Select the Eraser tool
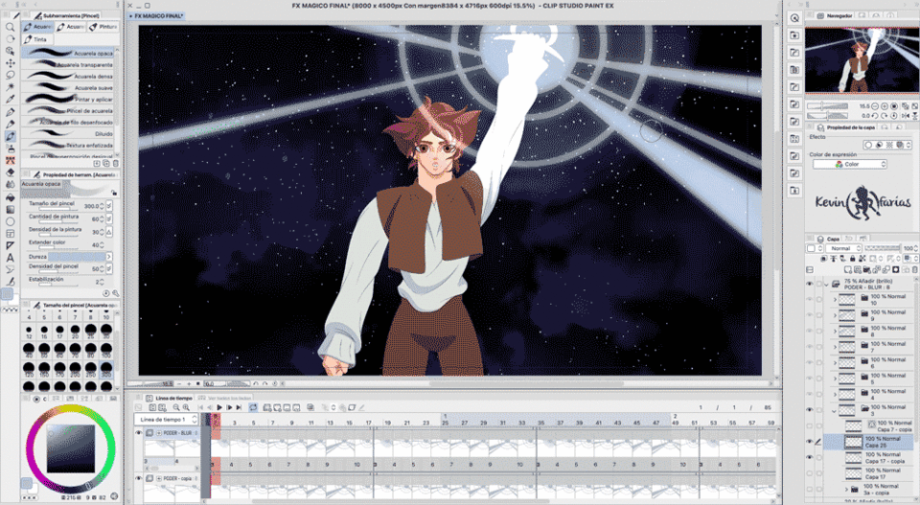Image resolution: width=920 pixels, height=505 pixels. tap(10, 172)
